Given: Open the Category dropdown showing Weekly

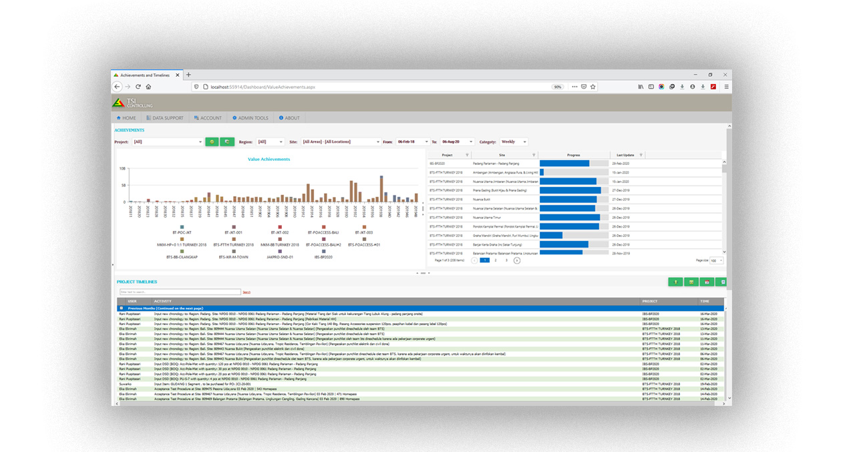Looking at the screenshot, I should 514,142.
